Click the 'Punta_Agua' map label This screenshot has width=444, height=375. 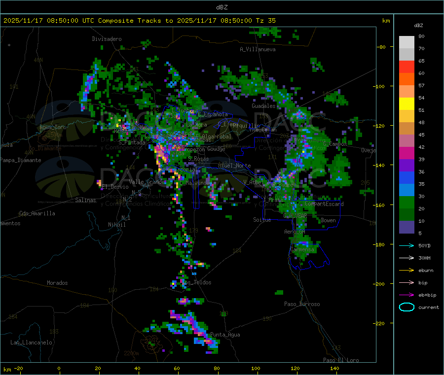click(x=225, y=335)
